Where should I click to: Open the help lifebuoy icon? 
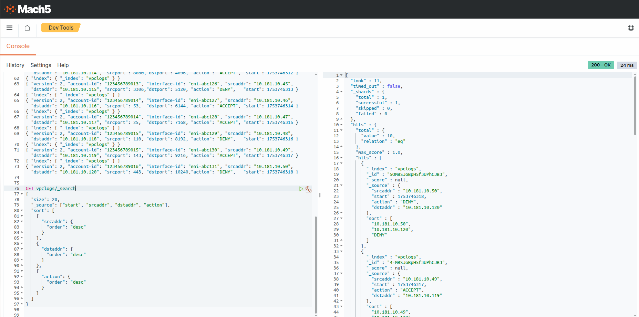click(631, 28)
